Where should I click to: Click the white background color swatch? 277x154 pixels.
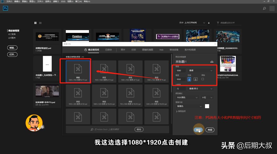(x=207, y=106)
